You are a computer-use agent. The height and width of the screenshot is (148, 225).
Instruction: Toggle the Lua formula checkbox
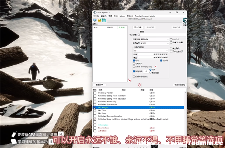tap(171, 39)
